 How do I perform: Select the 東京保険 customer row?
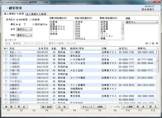(x=80, y=96)
